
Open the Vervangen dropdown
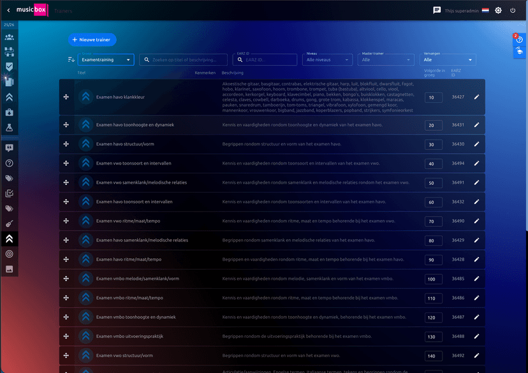coord(448,59)
